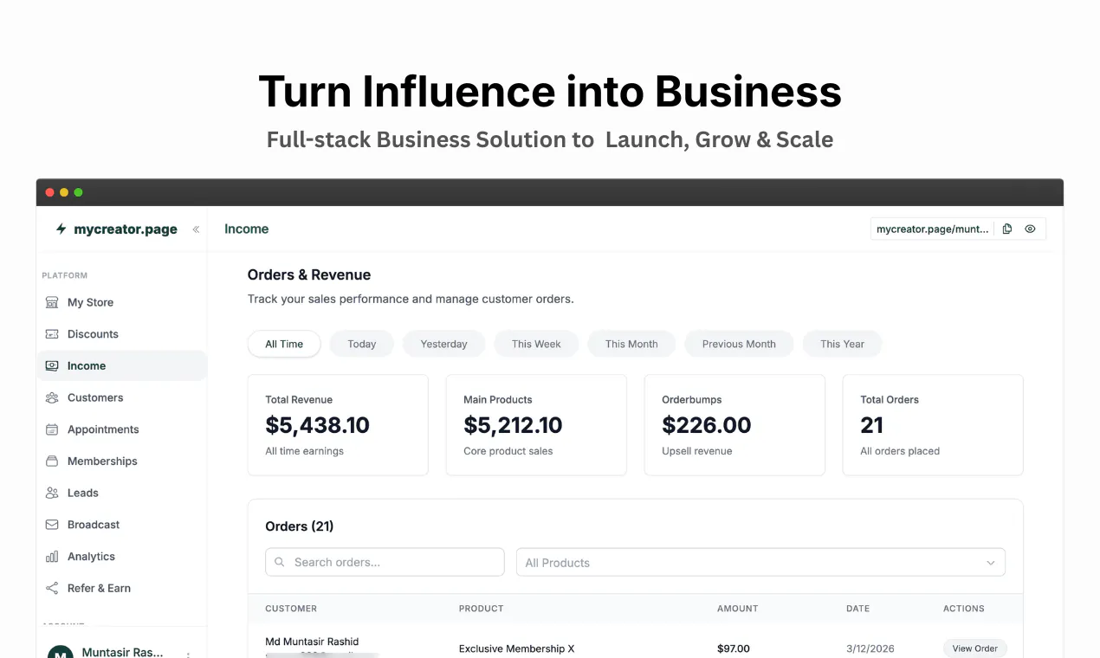Image resolution: width=1100 pixels, height=658 pixels.
Task: Select the All Time filter
Action: (x=284, y=344)
